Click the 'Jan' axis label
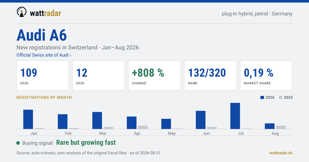This screenshot has width=309, height=162. [34, 133]
